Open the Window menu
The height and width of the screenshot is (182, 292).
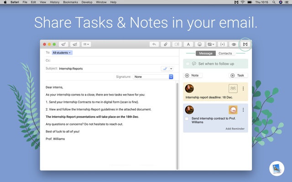pos(101,2)
